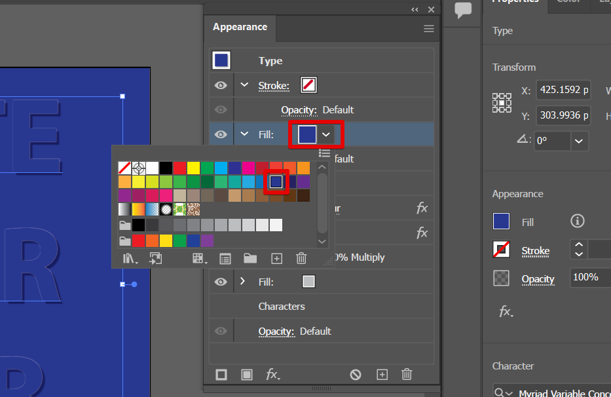
Task: Expand the gray Fill attribute row
Action: 243,282
